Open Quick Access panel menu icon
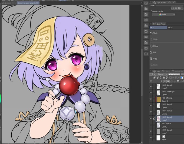This screenshot has width=184, height=144. point(151,24)
